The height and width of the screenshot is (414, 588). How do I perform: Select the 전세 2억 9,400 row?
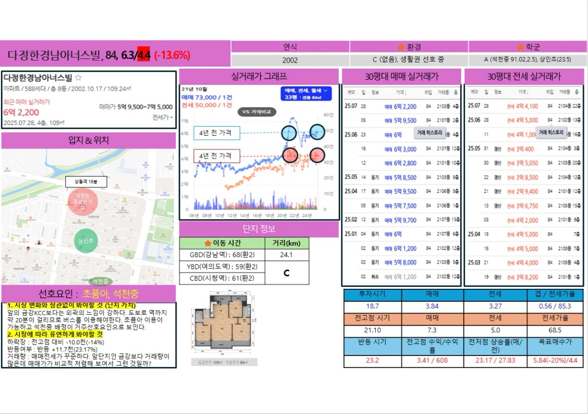(524, 192)
